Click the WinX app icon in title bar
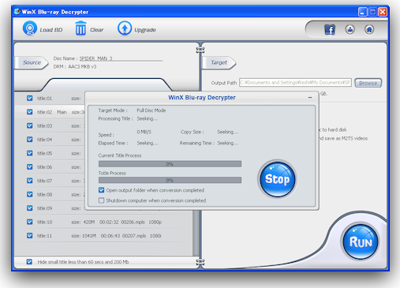This screenshot has height=288, width=400. pos(17,12)
